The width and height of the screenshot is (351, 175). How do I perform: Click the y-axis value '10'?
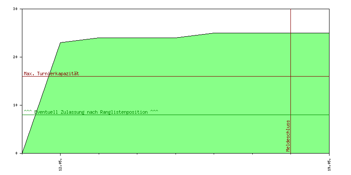click(15, 105)
